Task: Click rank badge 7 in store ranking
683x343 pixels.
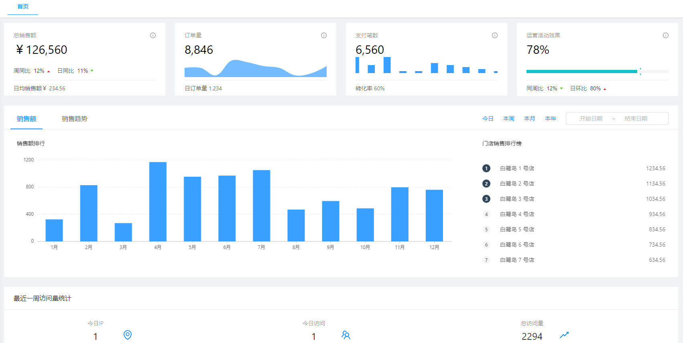Action: coord(486,260)
